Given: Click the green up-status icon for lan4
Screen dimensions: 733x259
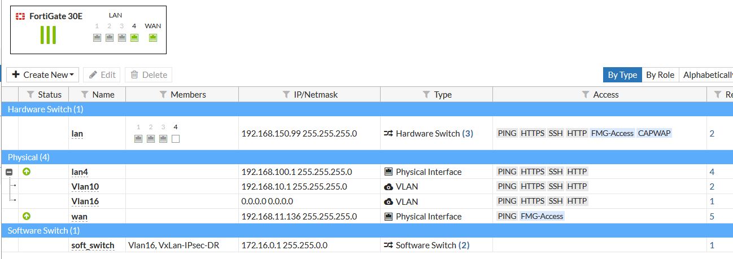Looking at the screenshot, I should 27,172.
